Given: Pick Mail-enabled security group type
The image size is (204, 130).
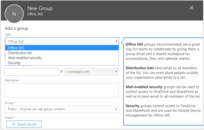Looking at the screenshot, I should tap(62, 58).
